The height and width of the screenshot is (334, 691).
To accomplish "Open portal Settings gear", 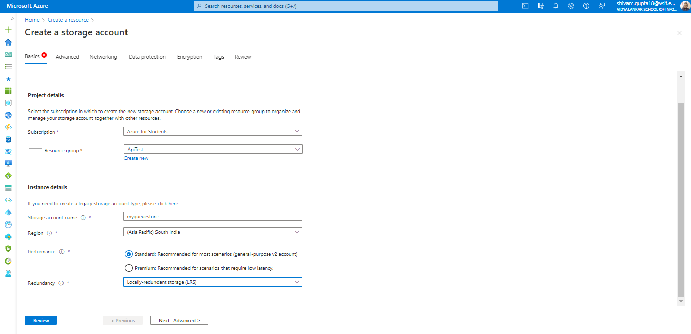I will click(x=571, y=6).
